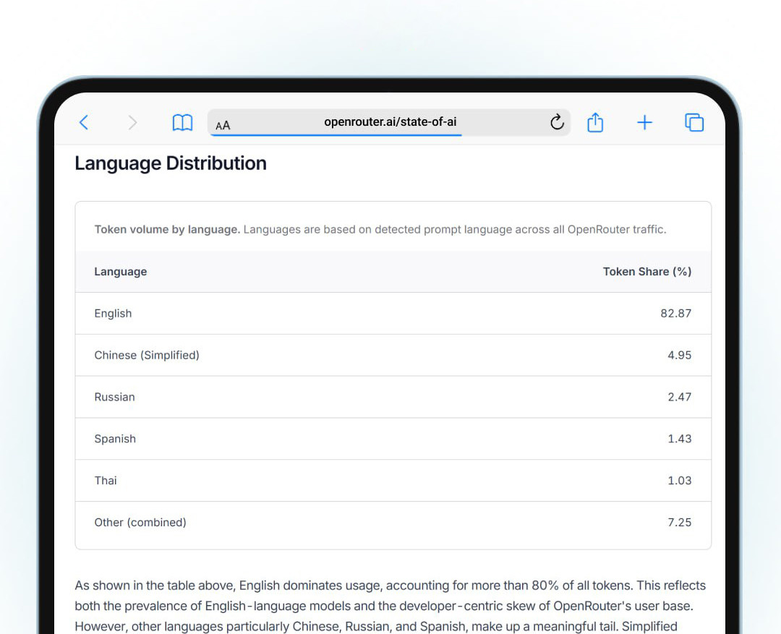This screenshot has width=781, height=634.
Task: Select the Other (combined) row
Action: pos(140,523)
